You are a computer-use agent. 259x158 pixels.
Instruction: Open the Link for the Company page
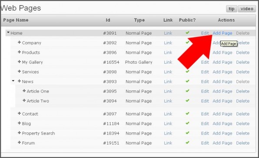click(x=168, y=43)
